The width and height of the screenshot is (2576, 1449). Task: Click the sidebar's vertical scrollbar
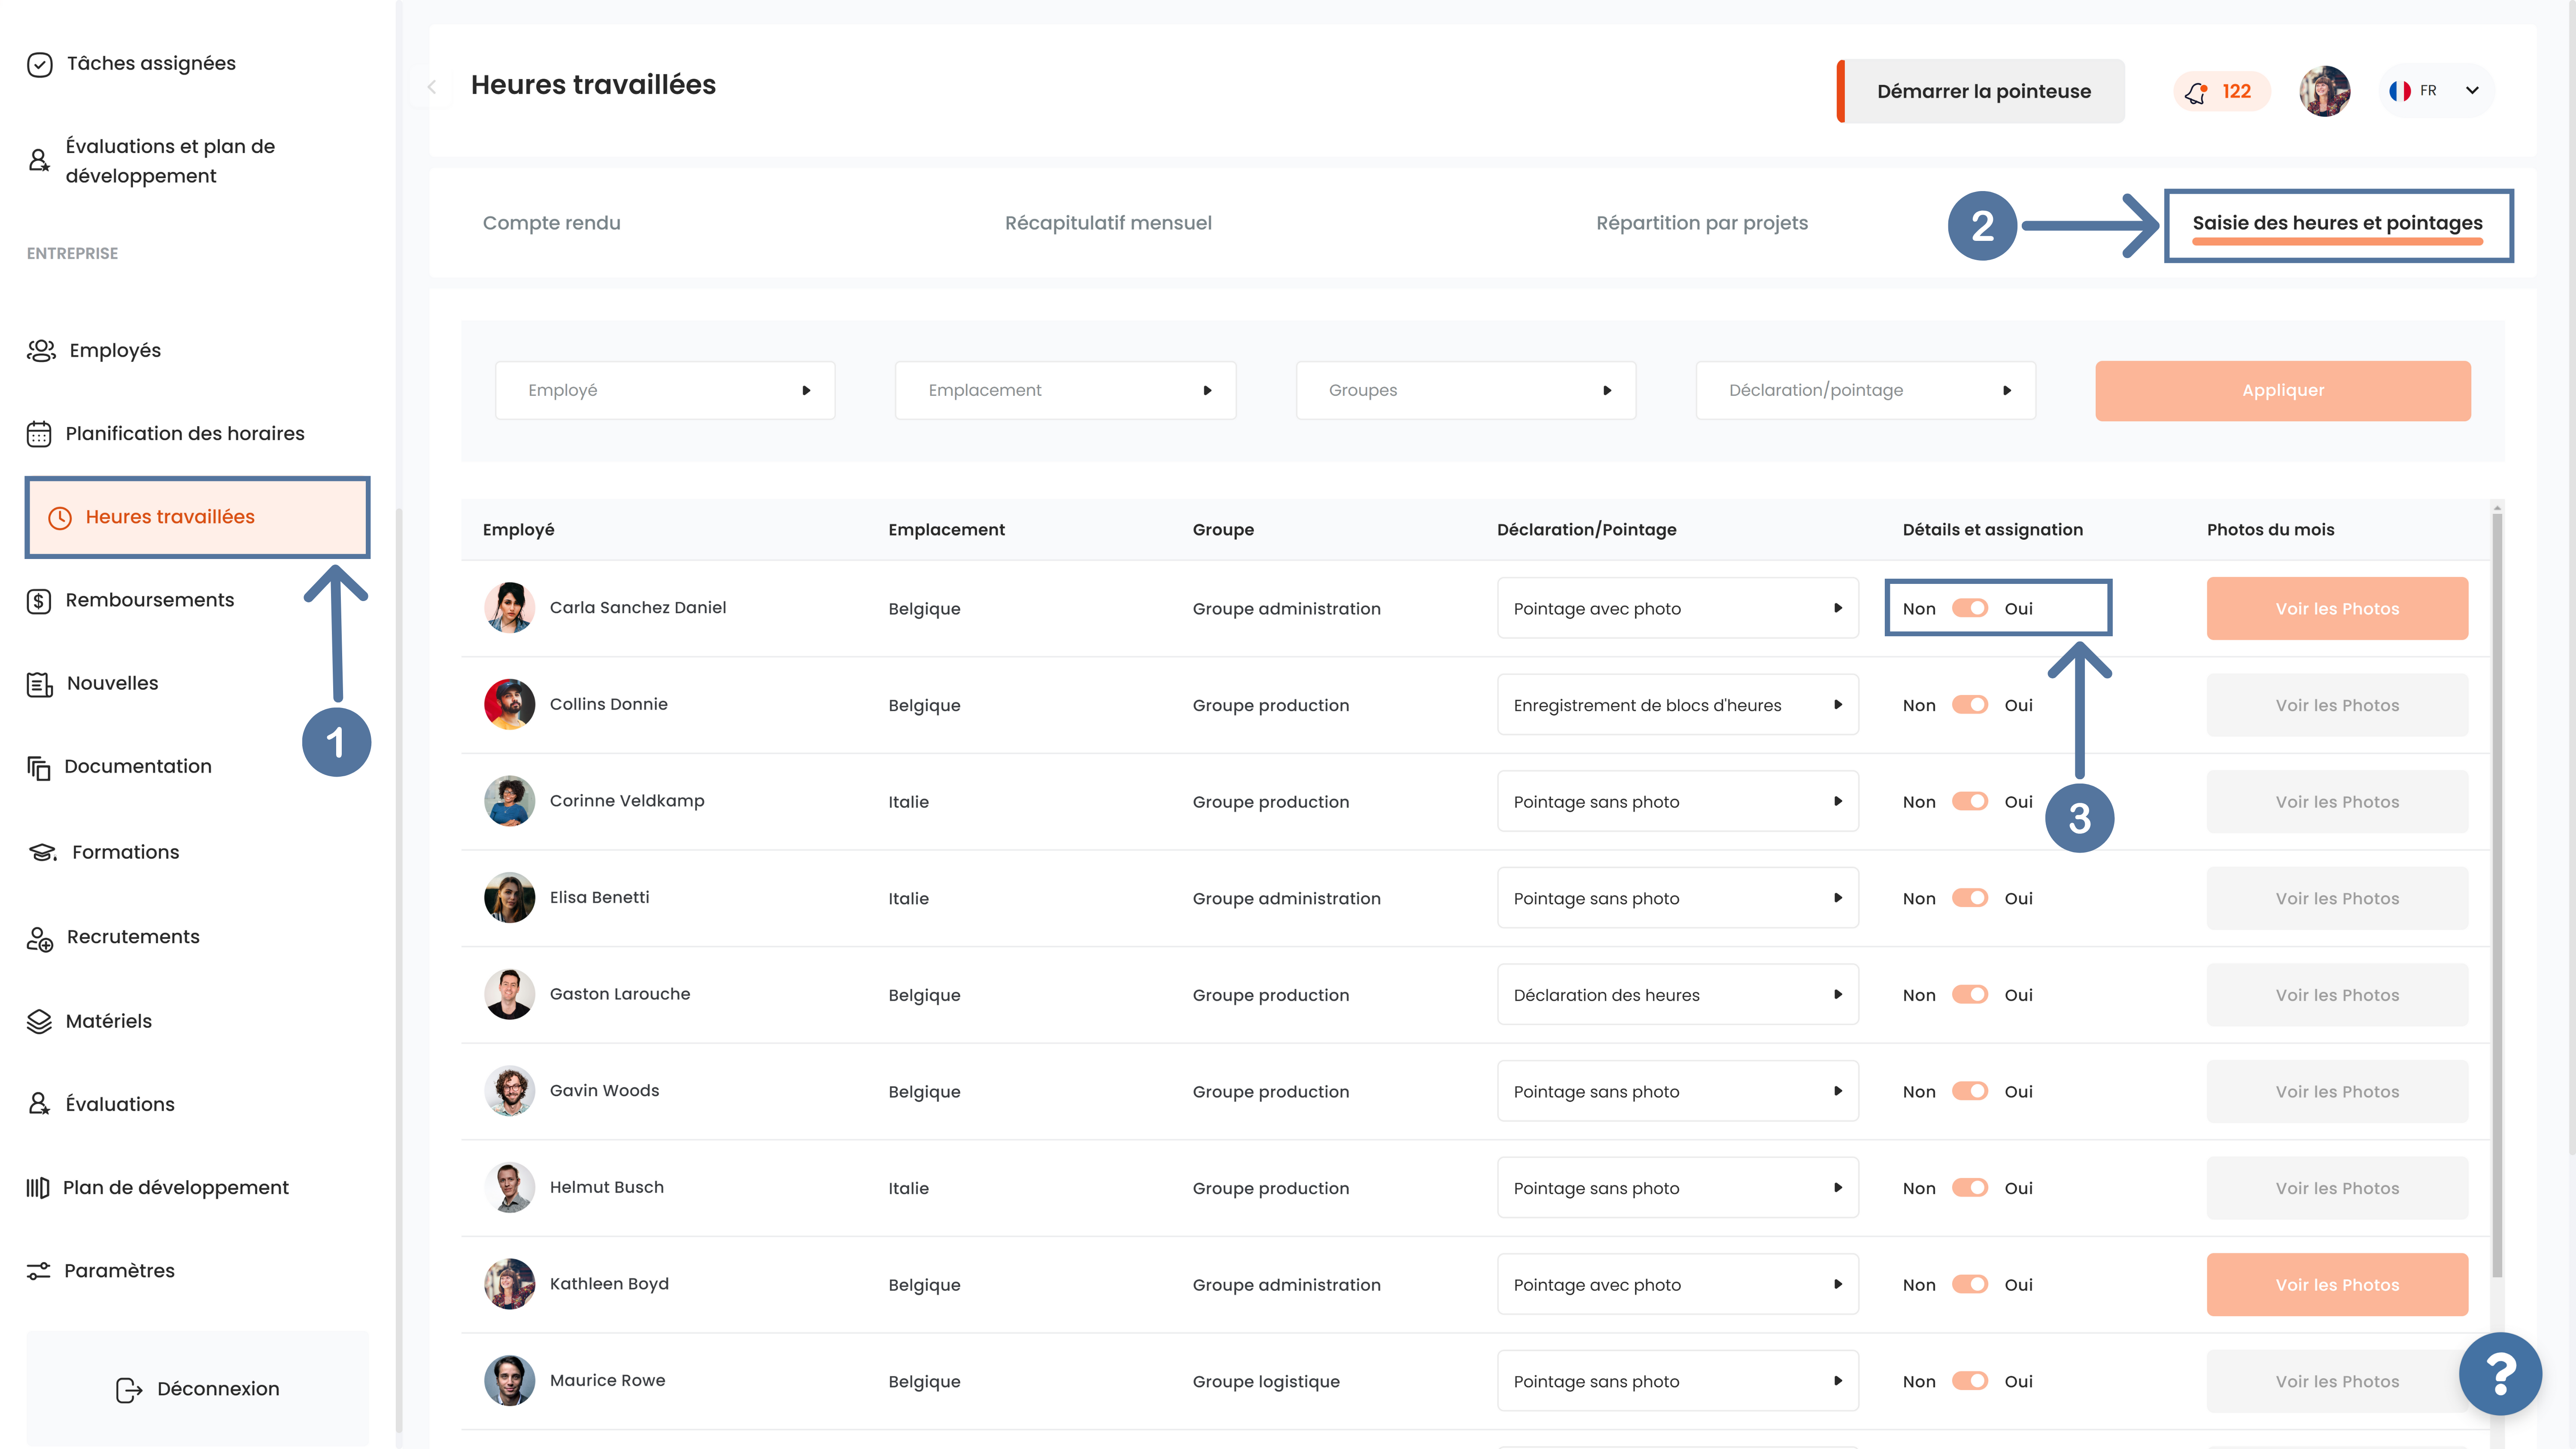pyautogui.click(x=399, y=970)
